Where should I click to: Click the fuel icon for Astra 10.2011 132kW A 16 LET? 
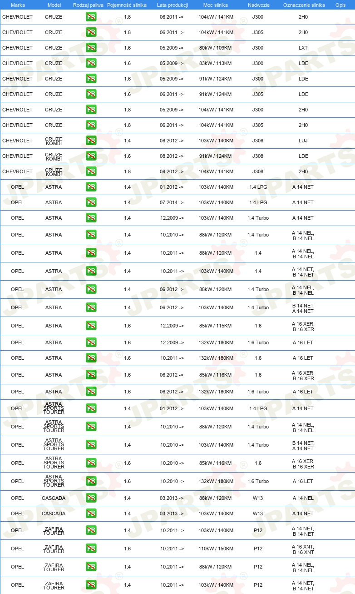click(x=91, y=358)
